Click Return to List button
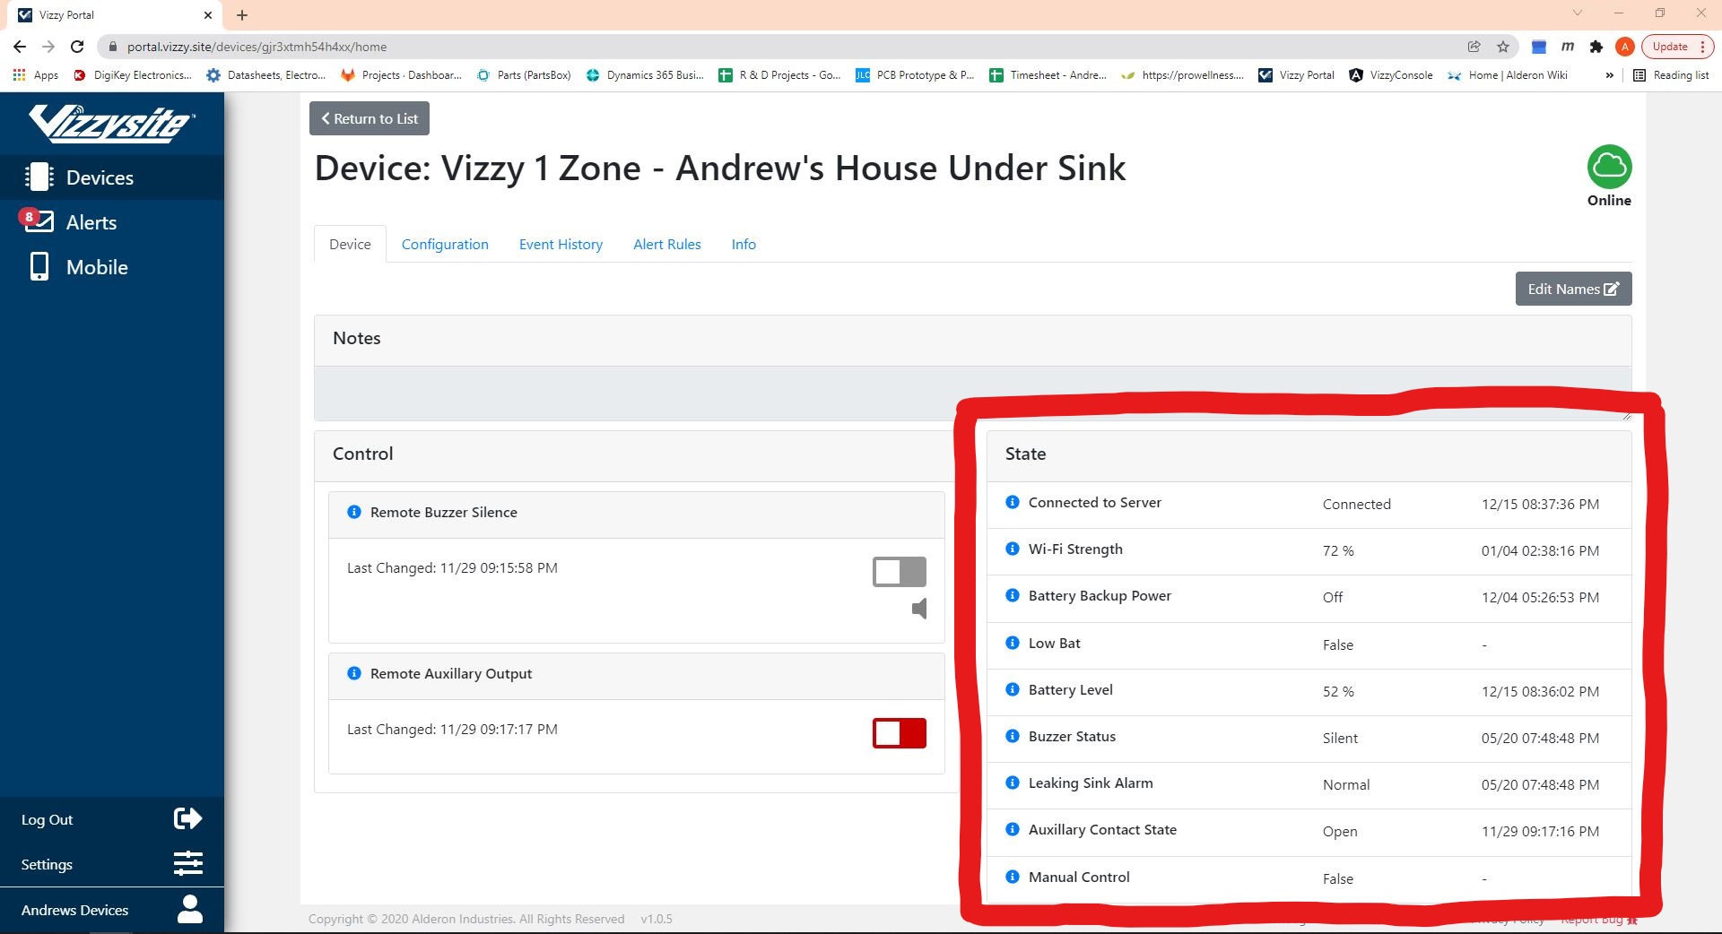This screenshot has width=1722, height=934. 370,118
